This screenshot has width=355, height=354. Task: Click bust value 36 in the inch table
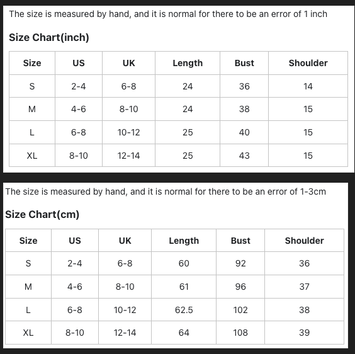[x=244, y=86]
